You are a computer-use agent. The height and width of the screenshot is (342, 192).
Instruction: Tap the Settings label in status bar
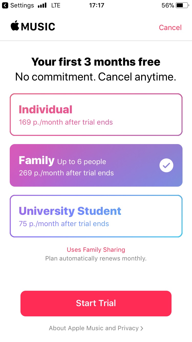tap(22, 5)
